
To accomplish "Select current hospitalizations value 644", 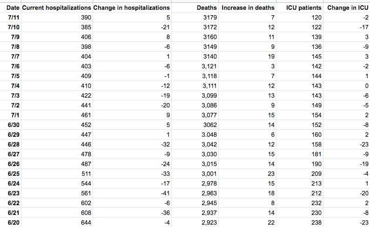I will click(x=83, y=223).
